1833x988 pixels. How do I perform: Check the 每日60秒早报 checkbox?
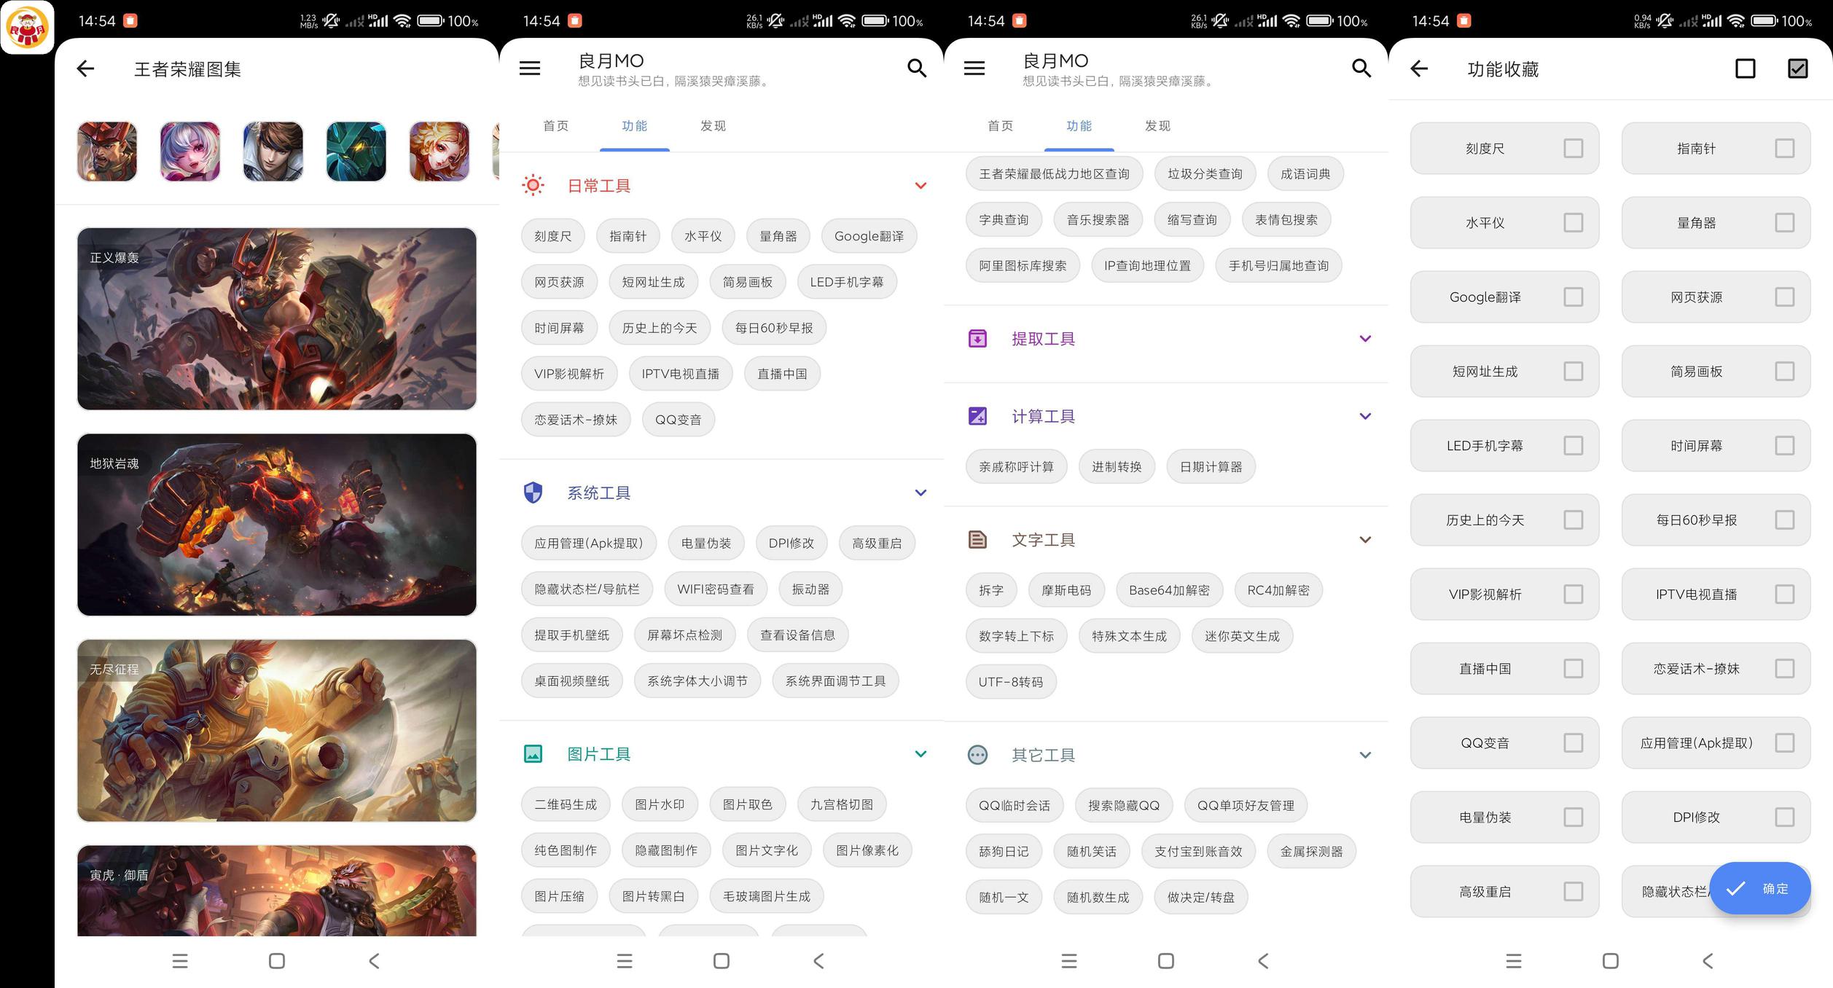tap(1784, 520)
